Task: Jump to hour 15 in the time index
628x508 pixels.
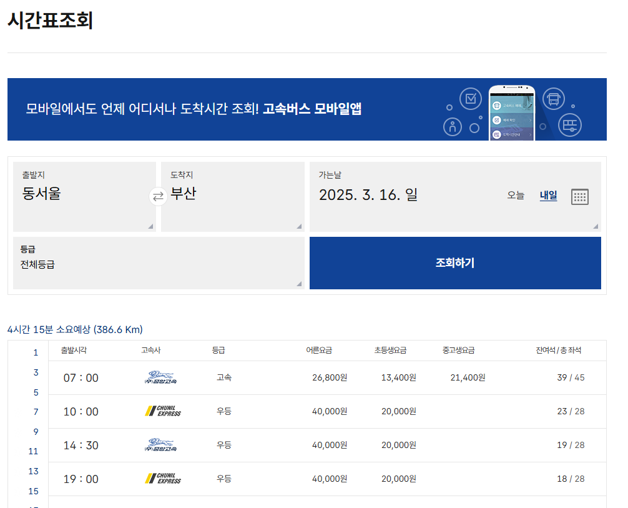Action: (x=33, y=491)
